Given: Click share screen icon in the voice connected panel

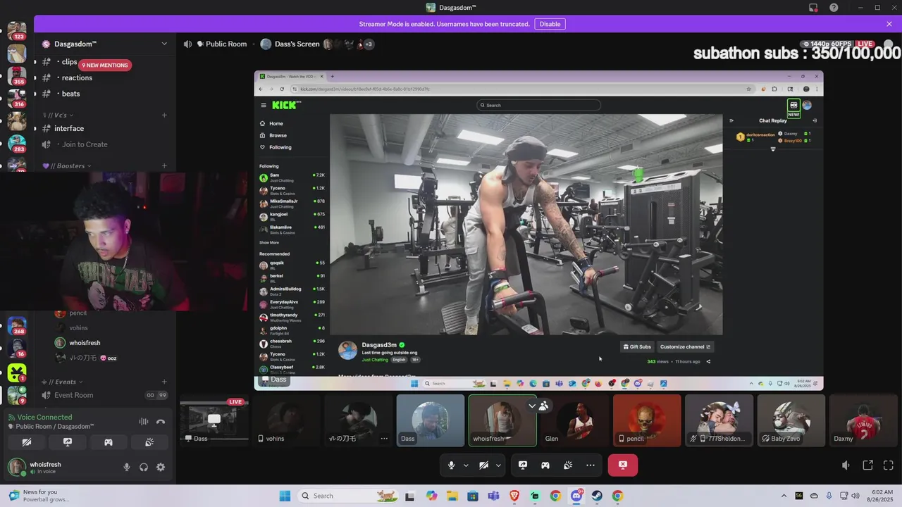Looking at the screenshot, I should [x=68, y=442].
